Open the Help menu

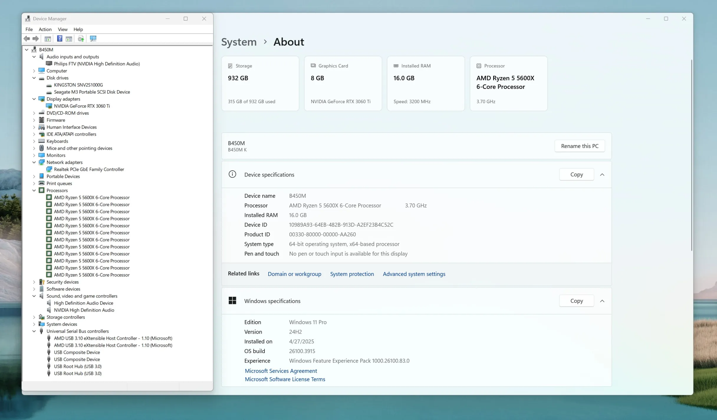click(78, 29)
